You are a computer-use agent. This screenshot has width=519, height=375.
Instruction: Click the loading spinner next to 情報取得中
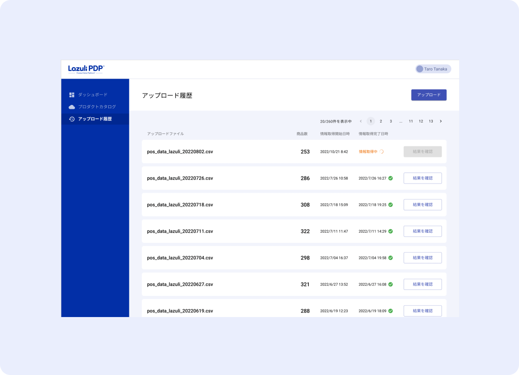point(381,151)
